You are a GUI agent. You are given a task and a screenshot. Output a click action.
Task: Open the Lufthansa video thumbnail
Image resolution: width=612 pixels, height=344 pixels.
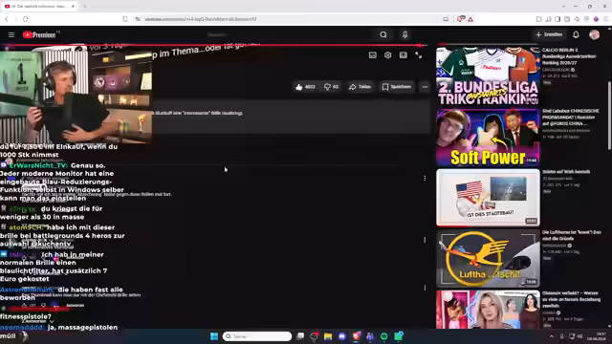(x=488, y=259)
